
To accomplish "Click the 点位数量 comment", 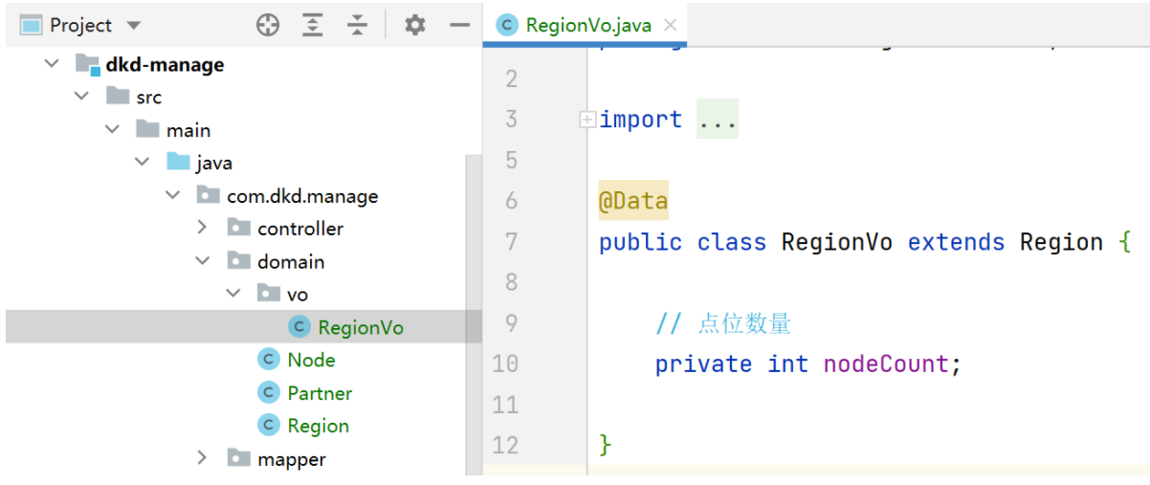I will pos(744,324).
